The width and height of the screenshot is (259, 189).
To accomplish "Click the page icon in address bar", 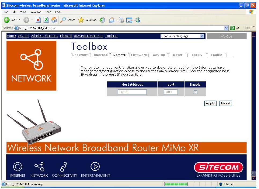I will pos(16,28).
